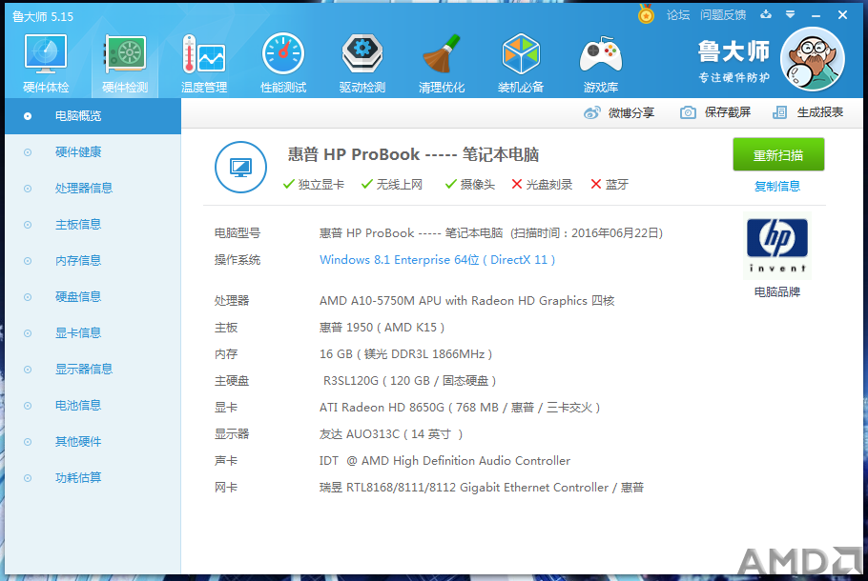Viewport: 868px width, 581px height.
Task: Click 16 GB 镁光 DDR3L memory text
Action: (405, 353)
